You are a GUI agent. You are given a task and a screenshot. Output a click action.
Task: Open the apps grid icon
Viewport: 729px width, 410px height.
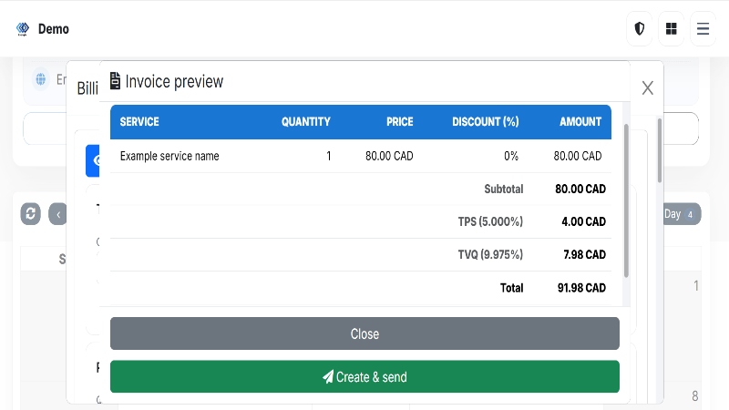(672, 29)
